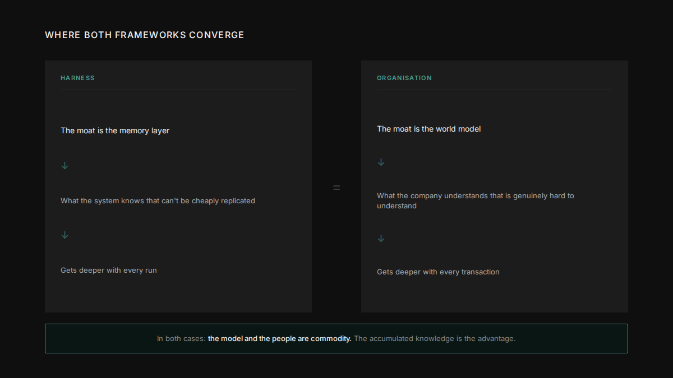Select the arrow above 'Gets deeper with every transaction'

[381, 238]
